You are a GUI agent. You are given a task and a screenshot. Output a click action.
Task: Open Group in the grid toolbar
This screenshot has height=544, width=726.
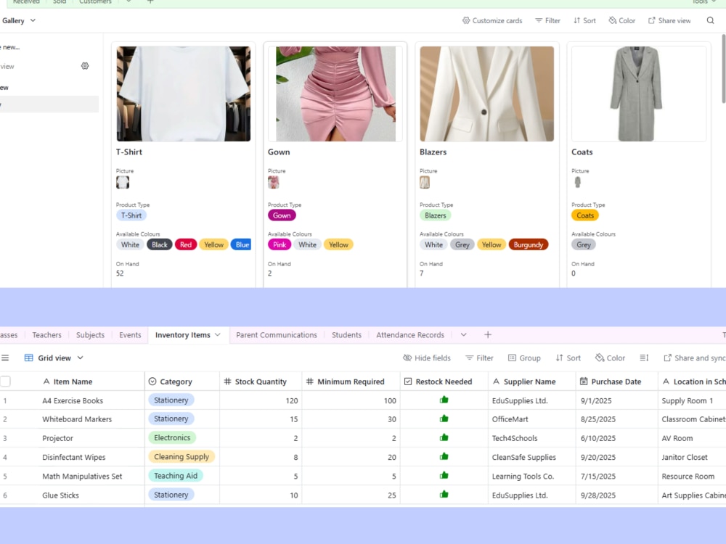tap(525, 358)
